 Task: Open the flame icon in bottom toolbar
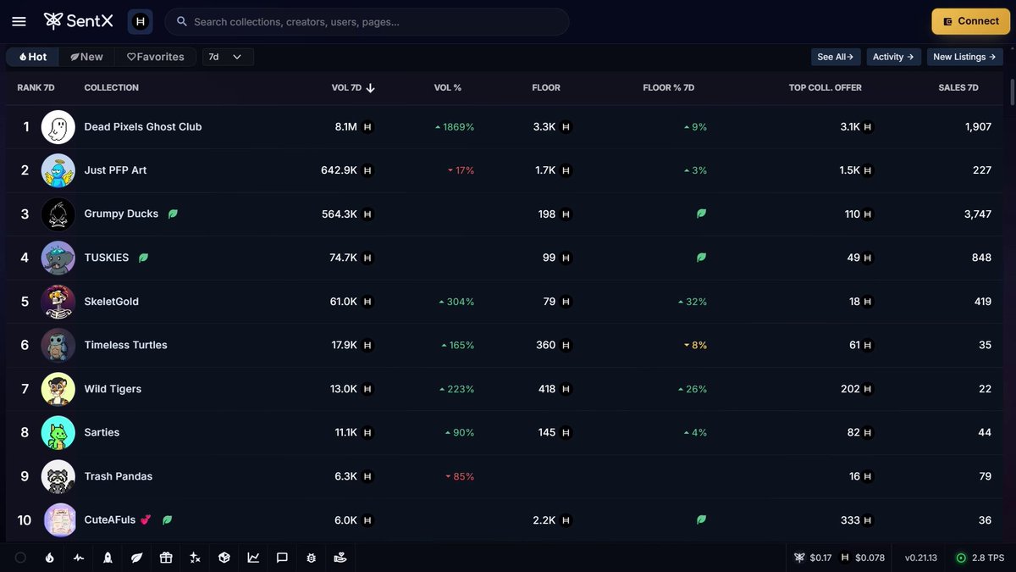click(x=49, y=558)
